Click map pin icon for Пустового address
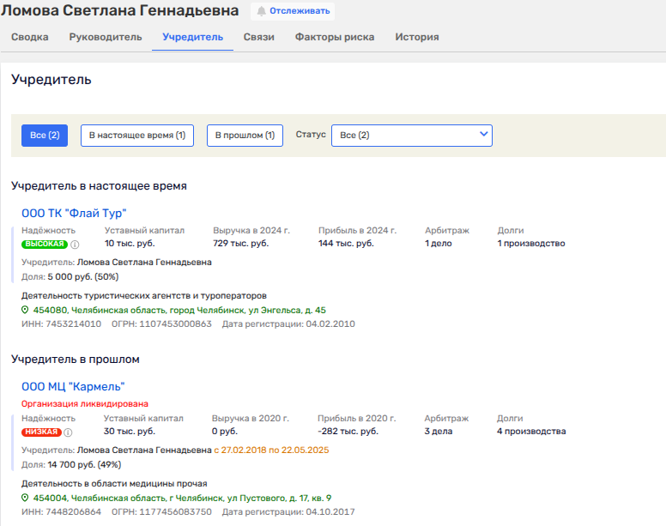Viewport: 666px width, 526px height. point(26,498)
